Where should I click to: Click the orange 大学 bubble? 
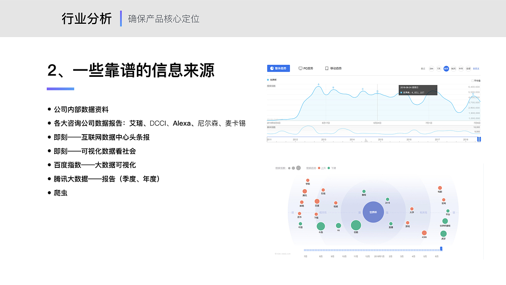412,209
